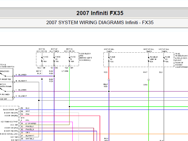Click the "DOOR SW (RR)" label
Image resolution: width=188 pixels, height=141 pixels.
coord(11,131)
